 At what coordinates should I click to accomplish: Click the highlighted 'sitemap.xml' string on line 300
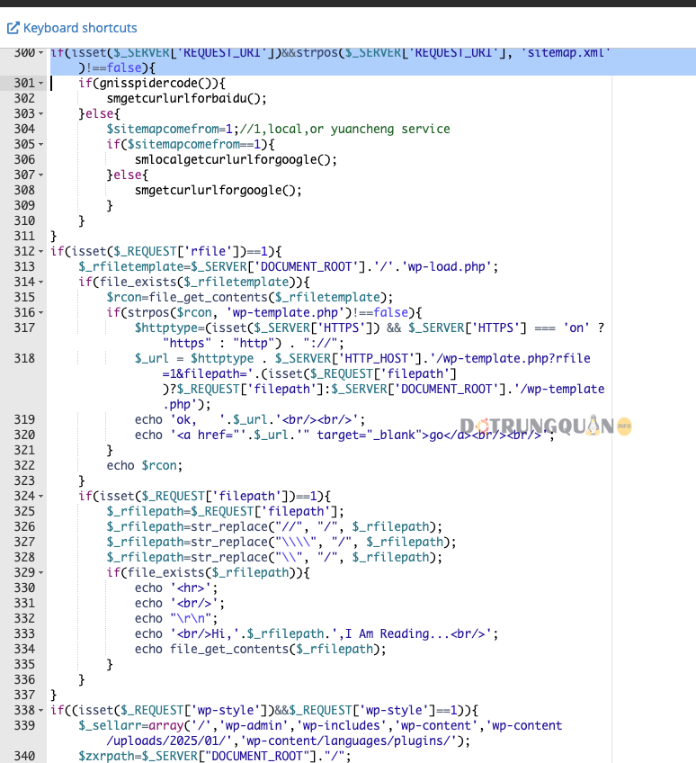pyautogui.click(x=566, y=52)
